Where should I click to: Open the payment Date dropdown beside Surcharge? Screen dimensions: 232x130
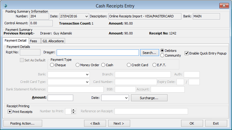pos(126,98)
